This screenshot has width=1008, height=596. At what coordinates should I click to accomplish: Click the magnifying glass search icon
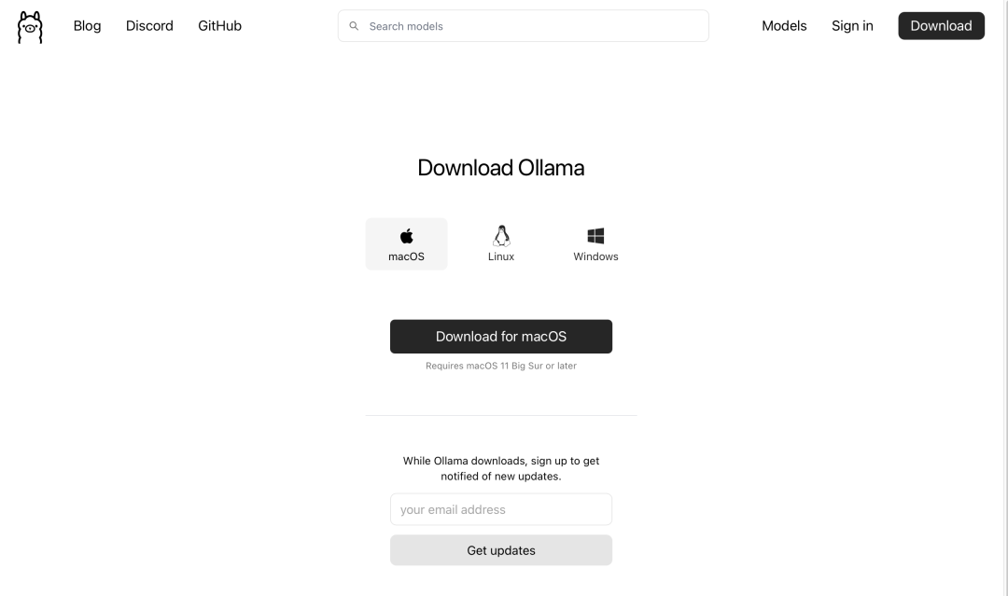pyautogui.click(x=354, y=26)
